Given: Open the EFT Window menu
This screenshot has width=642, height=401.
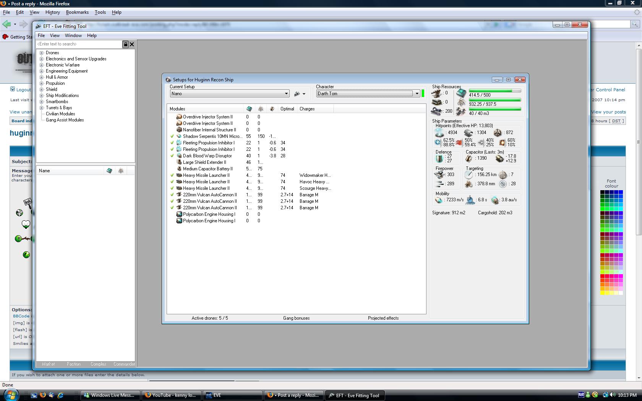Looking at the screenshot, I should (x=73, y=36).
